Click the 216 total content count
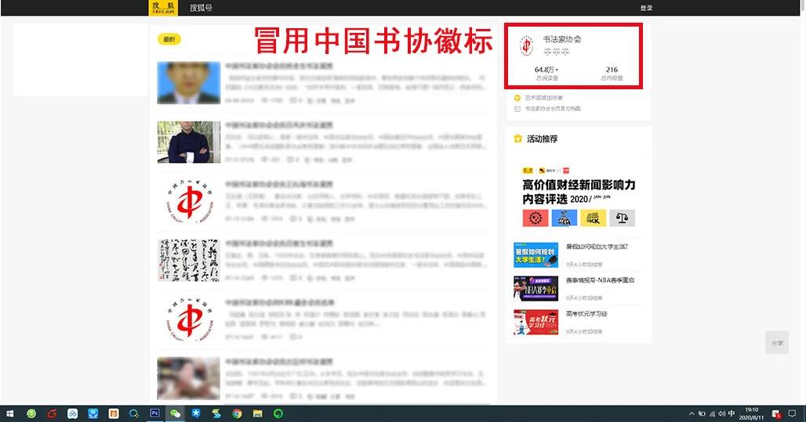This screenshot has width=806, height=422. tap(612, 70)
